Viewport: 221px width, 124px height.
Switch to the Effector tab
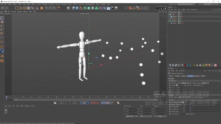click(183, 76)
